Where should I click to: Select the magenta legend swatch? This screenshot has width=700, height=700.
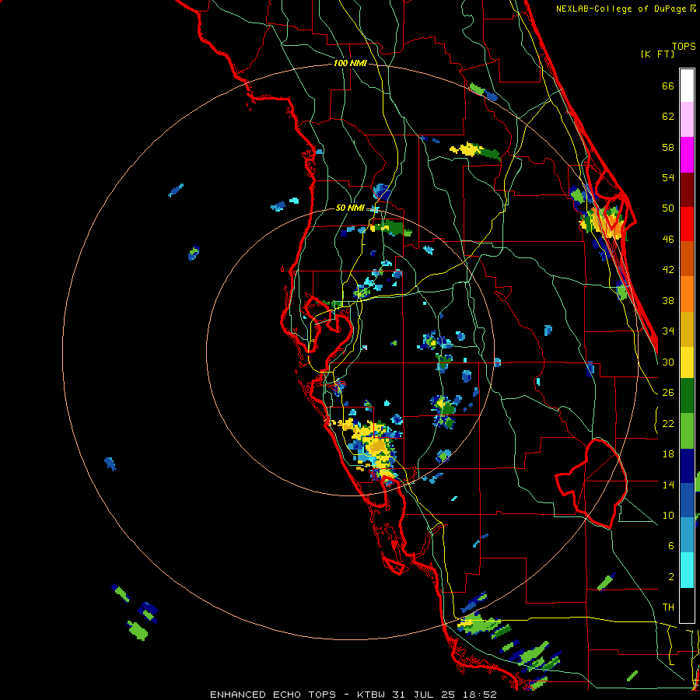(x=687, y=155)
